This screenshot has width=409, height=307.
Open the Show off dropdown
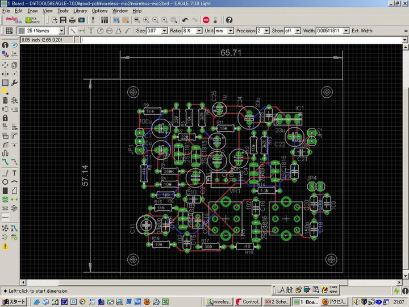[x=298, y=31]
